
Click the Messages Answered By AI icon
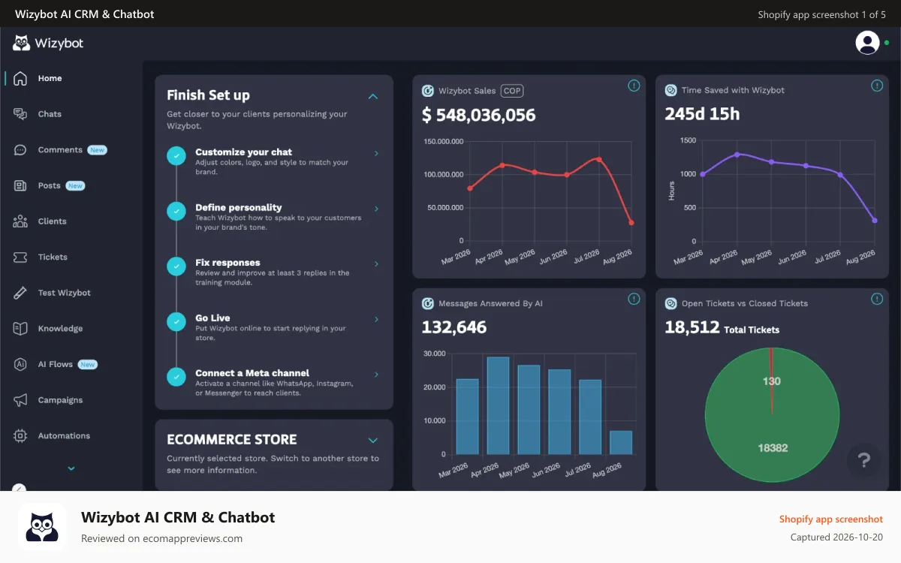click(x=428, y=304)
